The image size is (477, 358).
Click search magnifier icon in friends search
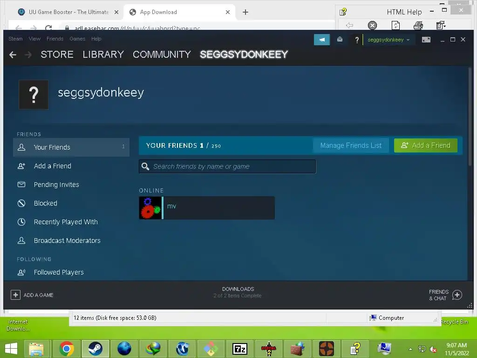click(x=145, y=166)
